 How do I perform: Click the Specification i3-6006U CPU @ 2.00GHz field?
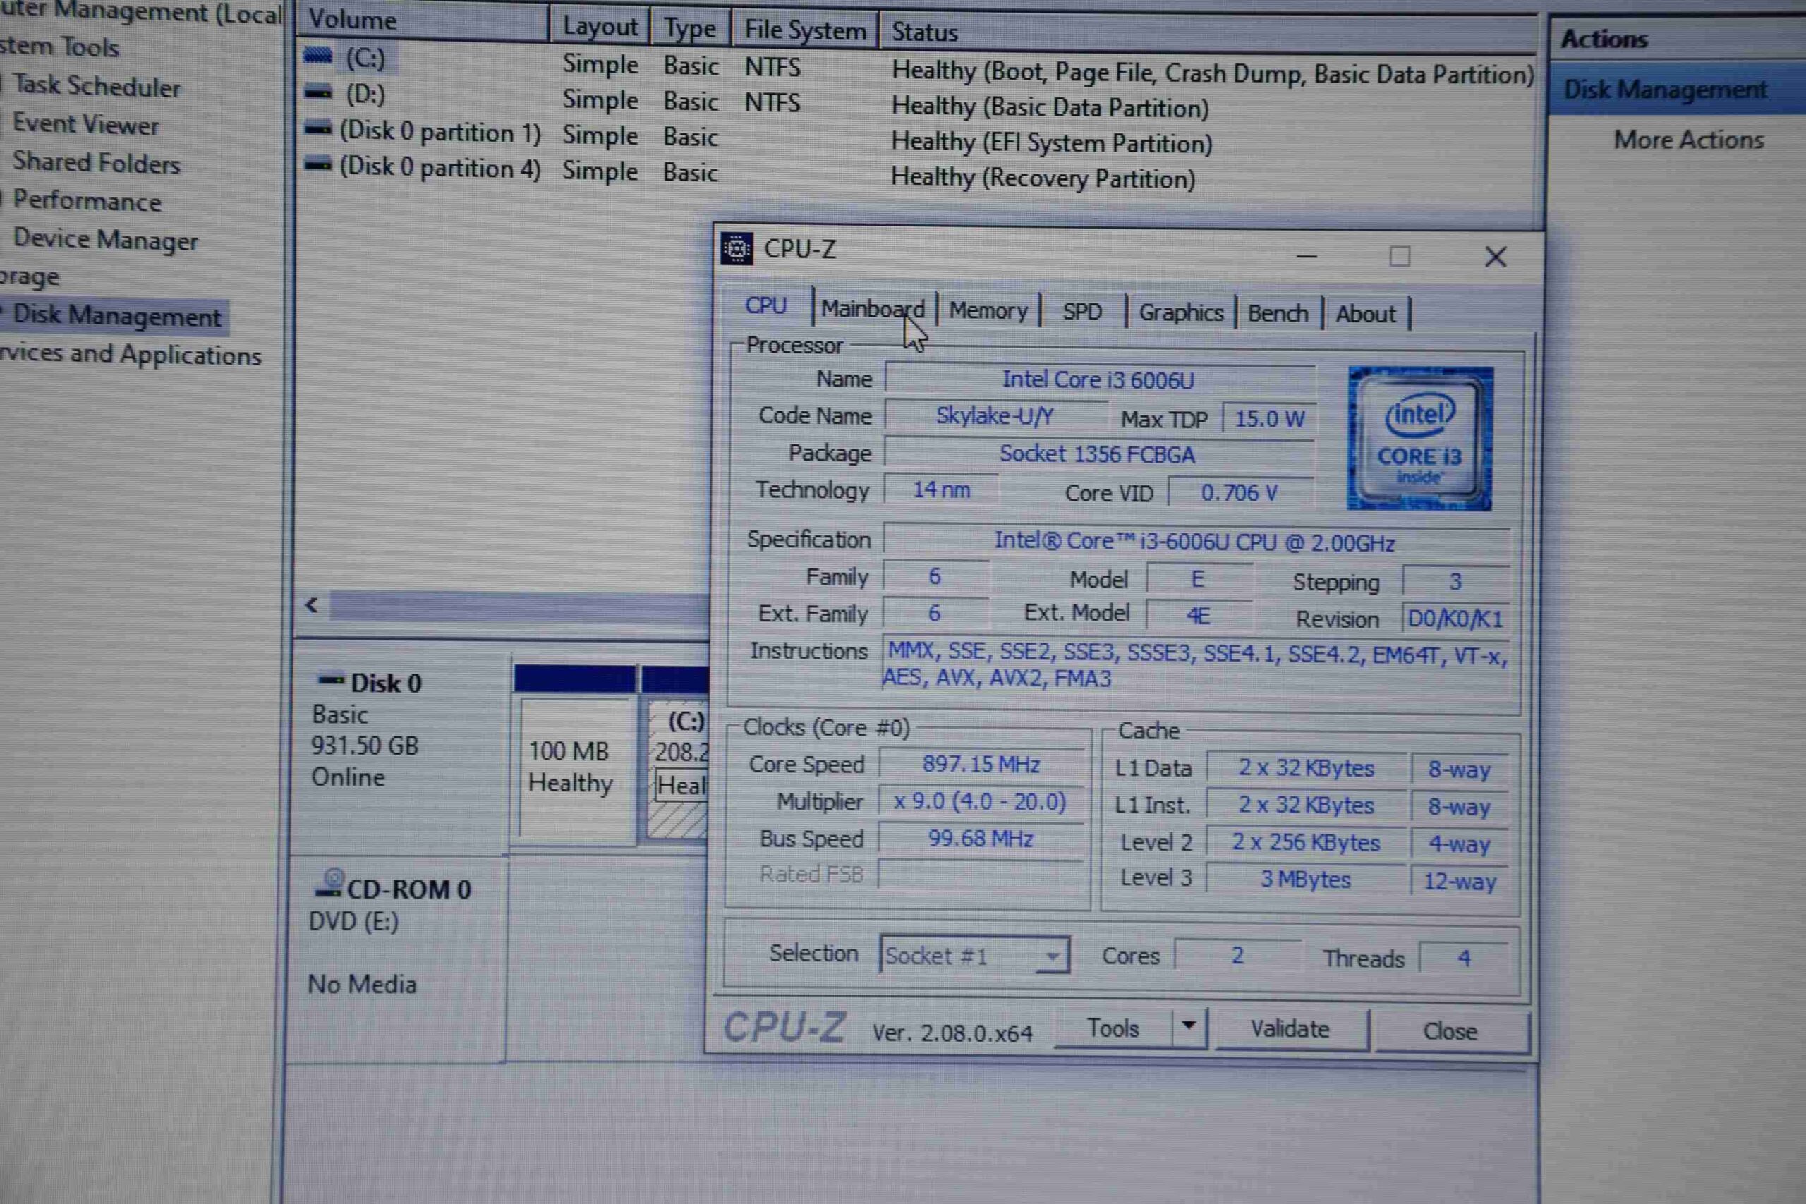tap(1196, 541)
